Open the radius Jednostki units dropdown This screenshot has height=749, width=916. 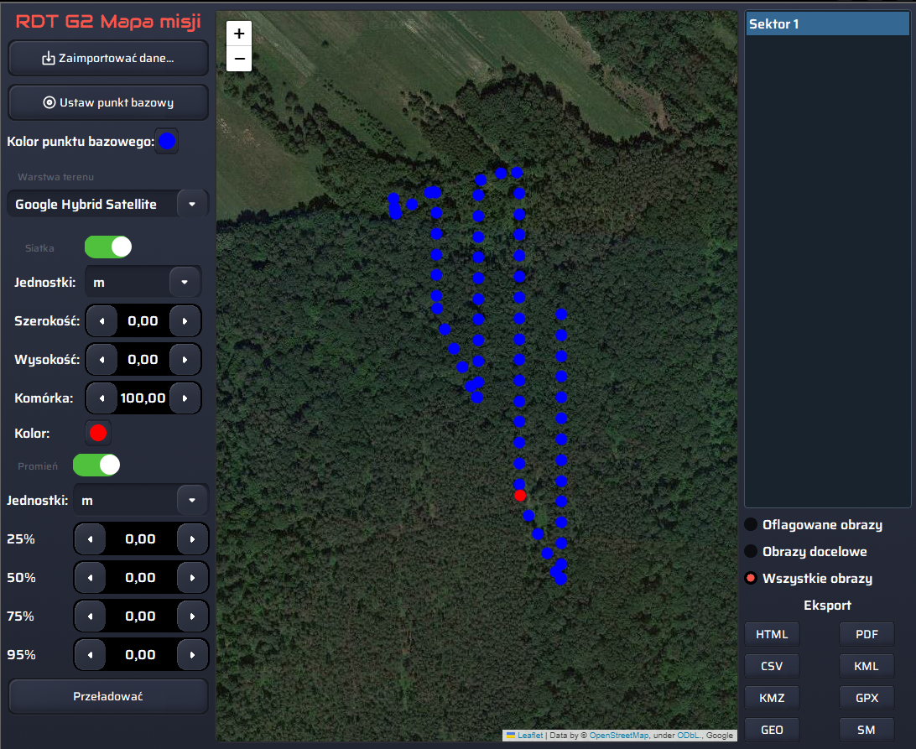pyautogui.click(x=192, y=501)
